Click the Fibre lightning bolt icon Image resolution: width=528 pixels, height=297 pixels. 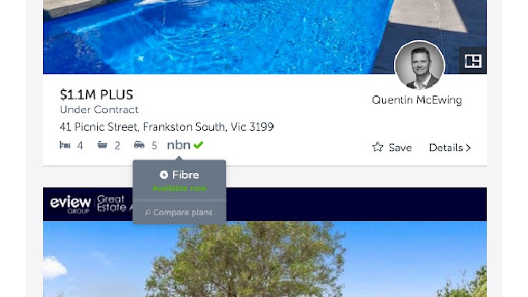(164, 175)
